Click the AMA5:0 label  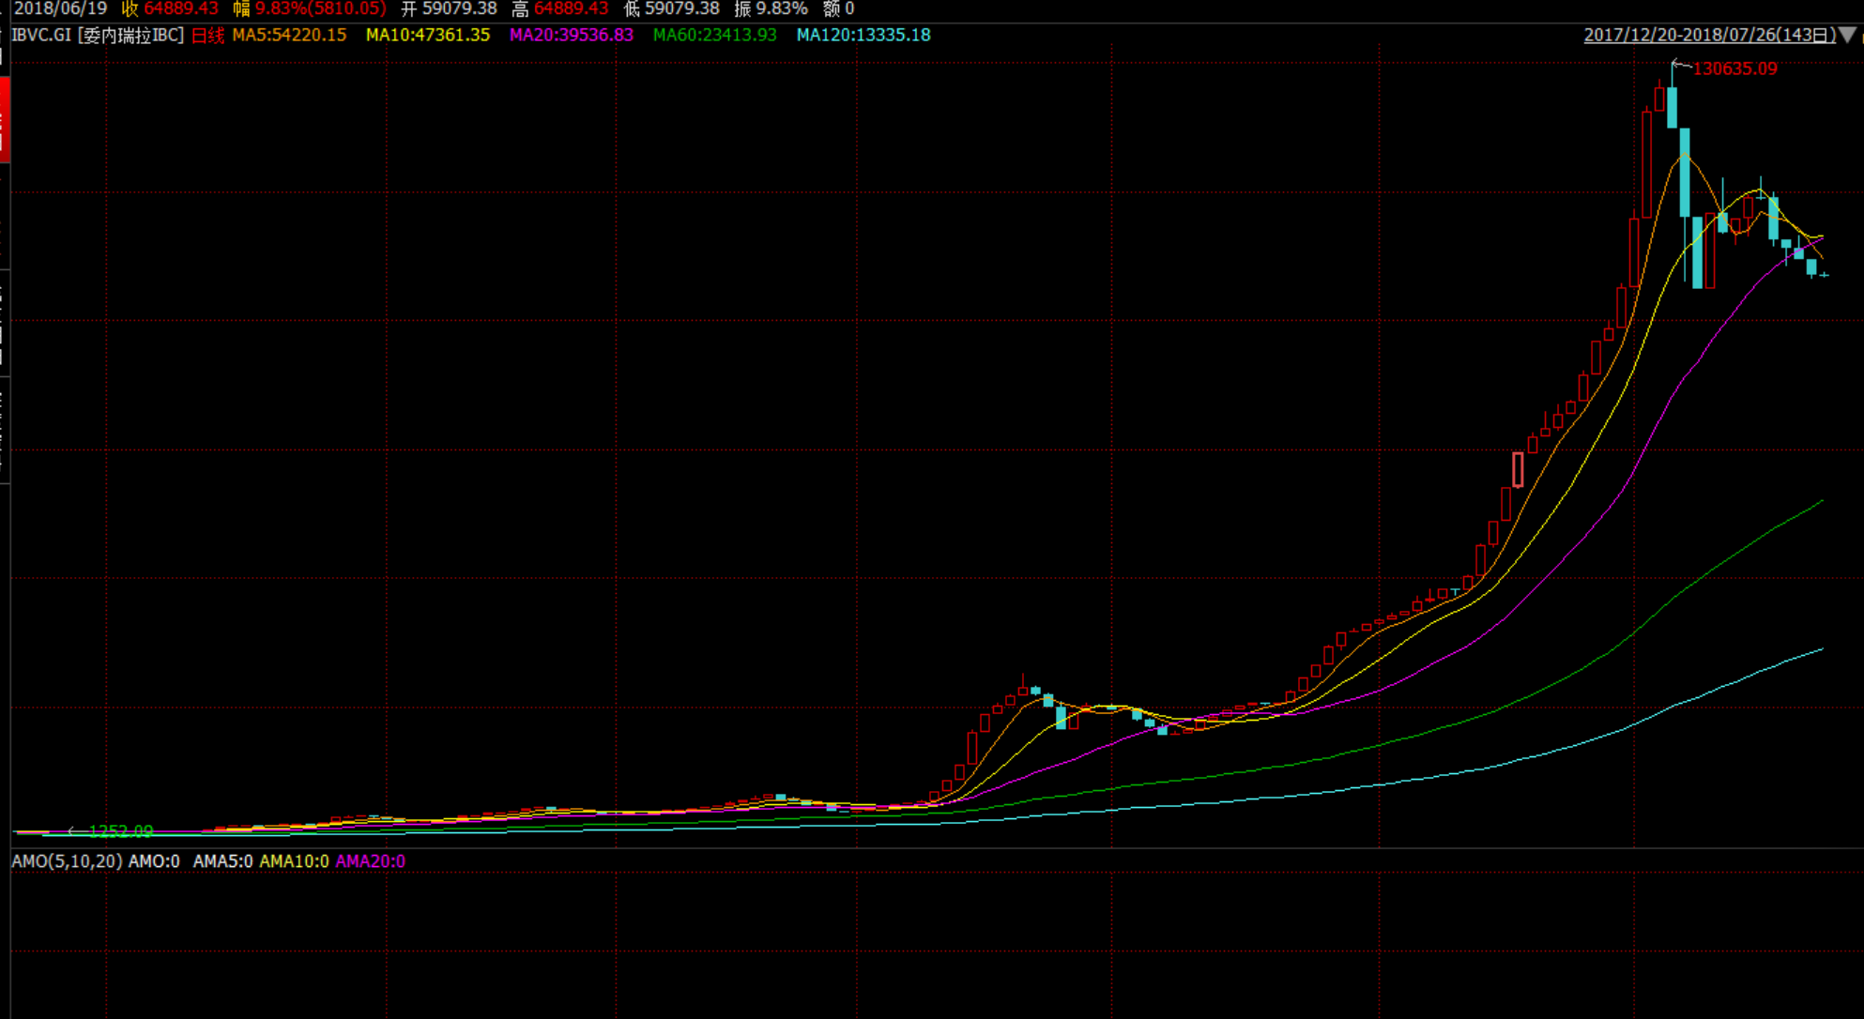click(x=222, y=861)
